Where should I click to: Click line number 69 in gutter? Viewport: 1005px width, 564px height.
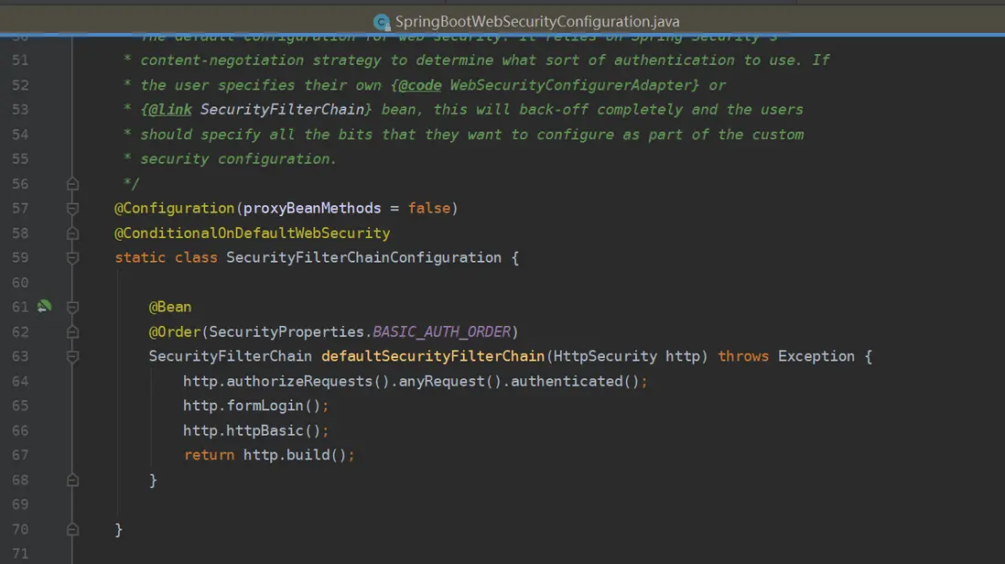20,504
